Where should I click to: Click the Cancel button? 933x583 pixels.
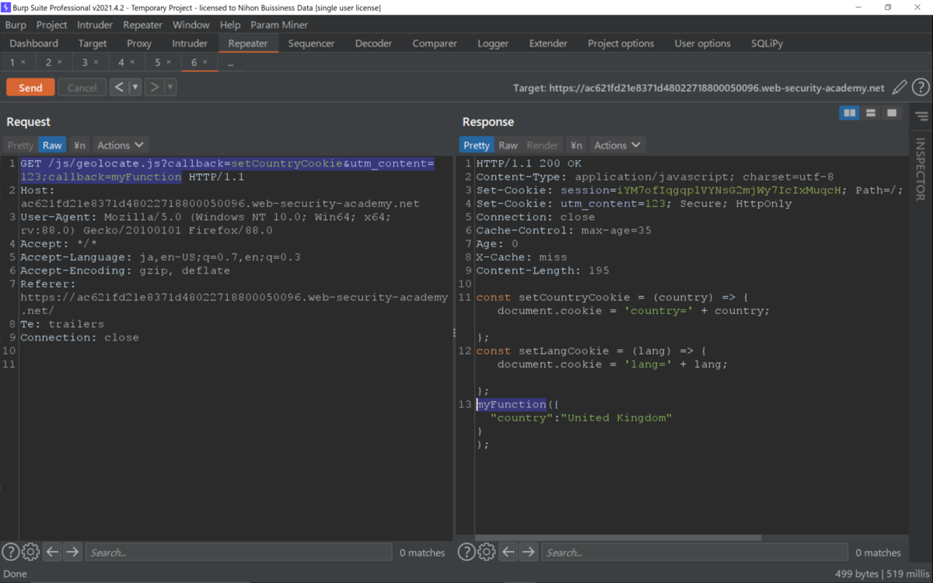pos(82,88)
